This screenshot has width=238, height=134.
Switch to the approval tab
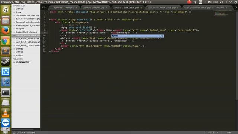pos(58,7)
